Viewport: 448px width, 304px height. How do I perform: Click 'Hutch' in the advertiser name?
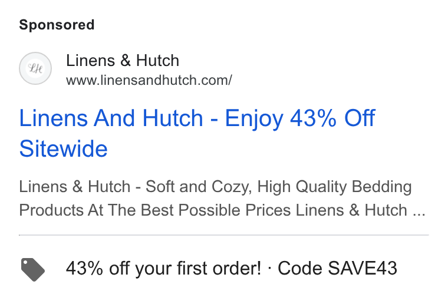(x=158, y=61)
